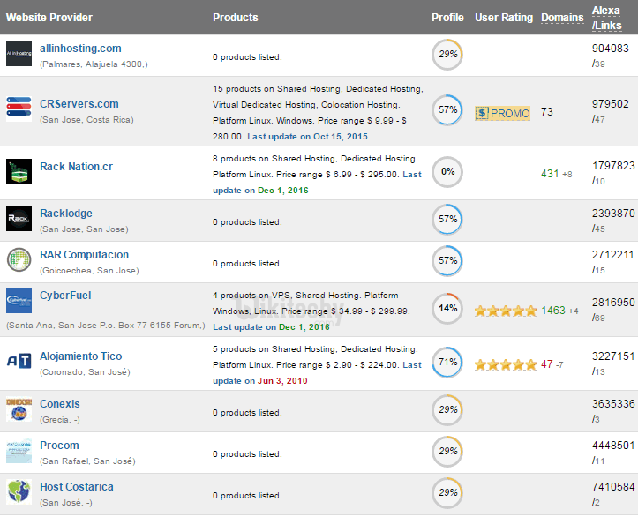This screenshot has width=638, height=517.
Task: Click the Alojamiento Tico AT logo
Action: tap(19, 362)
